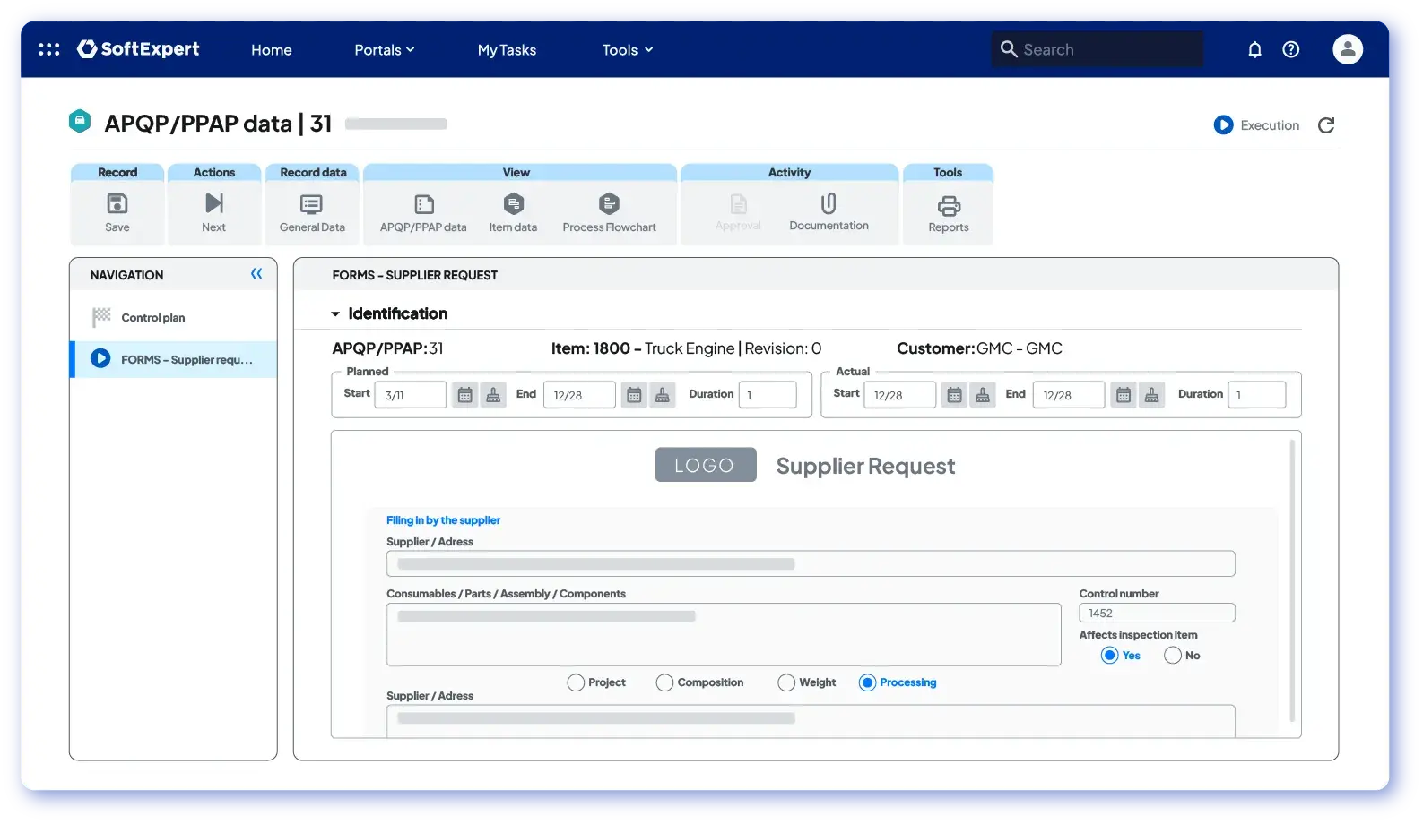Screen dimensions: 1423x824
Task: Select the Composition radio option
Action: pyautogui.click(x=664, y=682)
